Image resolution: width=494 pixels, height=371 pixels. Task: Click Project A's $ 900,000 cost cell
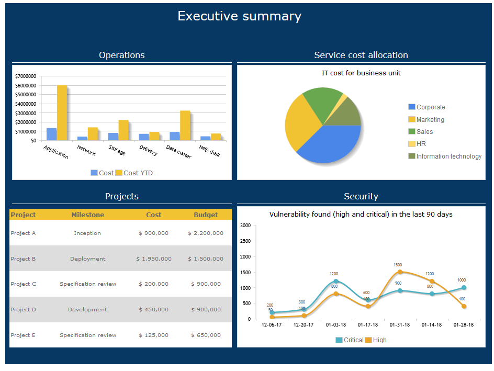pyautogui.click(x=154, y=233)
